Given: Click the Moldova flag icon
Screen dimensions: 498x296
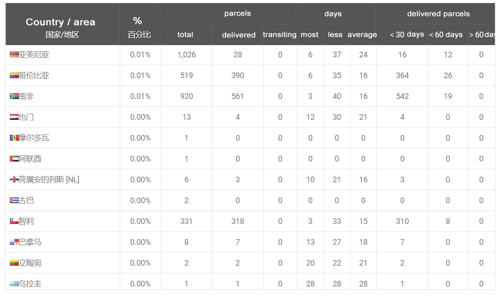Looking at the screenshot, I should coord(14,138).
